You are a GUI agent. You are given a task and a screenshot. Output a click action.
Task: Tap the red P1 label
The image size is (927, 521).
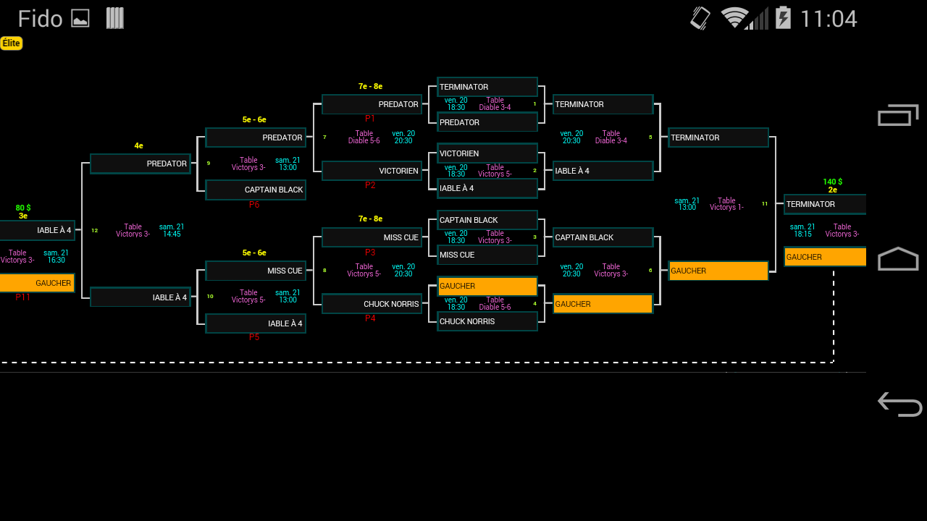(370, 119)
